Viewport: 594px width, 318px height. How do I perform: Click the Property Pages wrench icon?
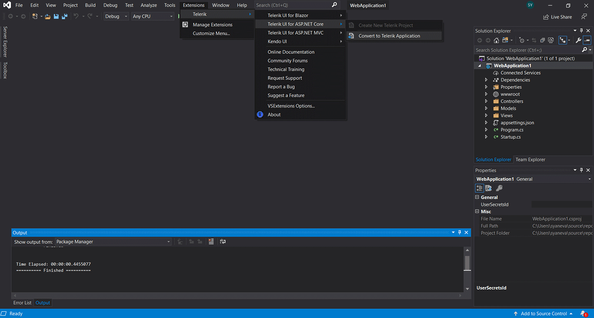(499, 188)
